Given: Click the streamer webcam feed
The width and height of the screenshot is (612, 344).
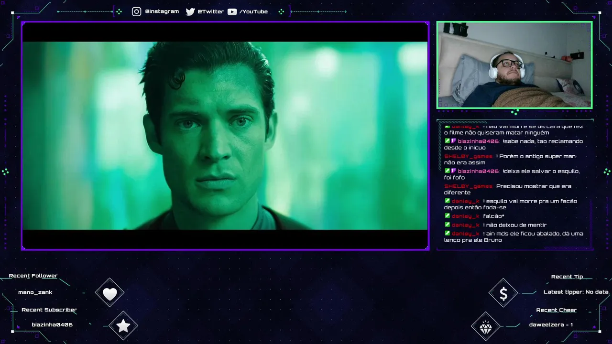Looking at the screenshot, I should pyautogui.click(x=514, y=65).
